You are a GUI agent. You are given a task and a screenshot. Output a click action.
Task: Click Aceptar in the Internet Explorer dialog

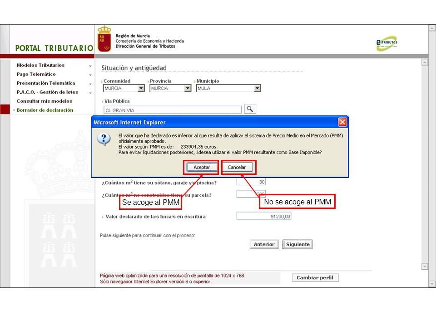(x=202, y=167)
